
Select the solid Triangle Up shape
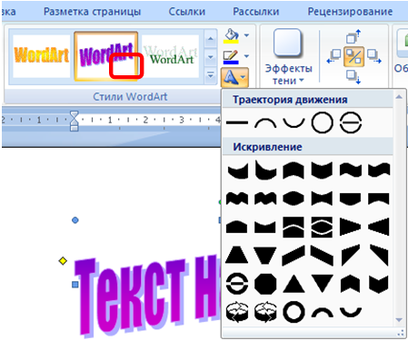pyautogui.click(x=294, y=284)
